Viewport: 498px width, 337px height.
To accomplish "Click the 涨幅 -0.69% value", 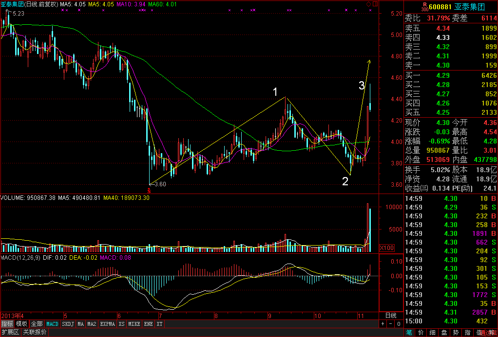I will click(438, 141).
